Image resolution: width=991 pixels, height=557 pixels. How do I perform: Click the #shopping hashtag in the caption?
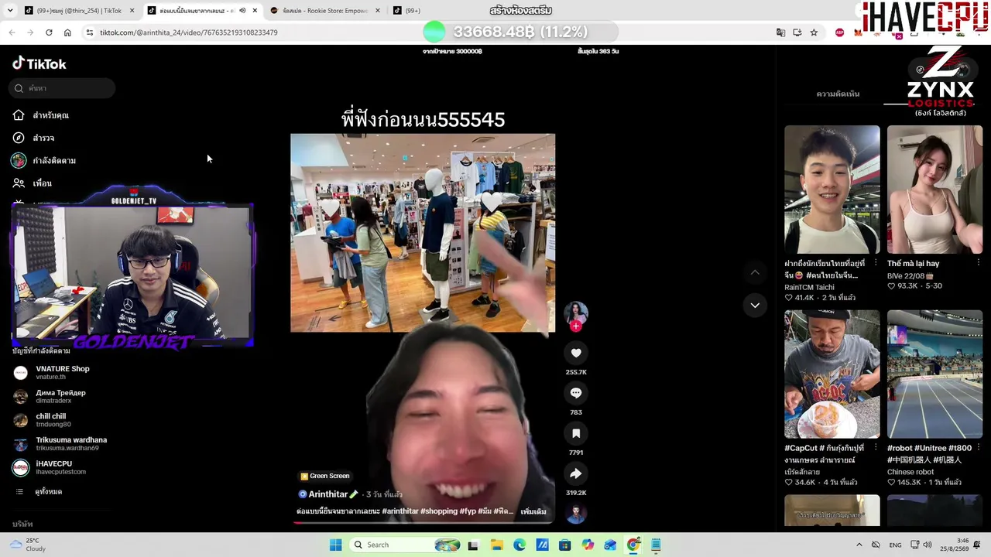pos(439,511)
